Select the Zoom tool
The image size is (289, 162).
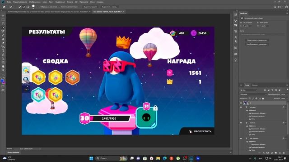3,70
